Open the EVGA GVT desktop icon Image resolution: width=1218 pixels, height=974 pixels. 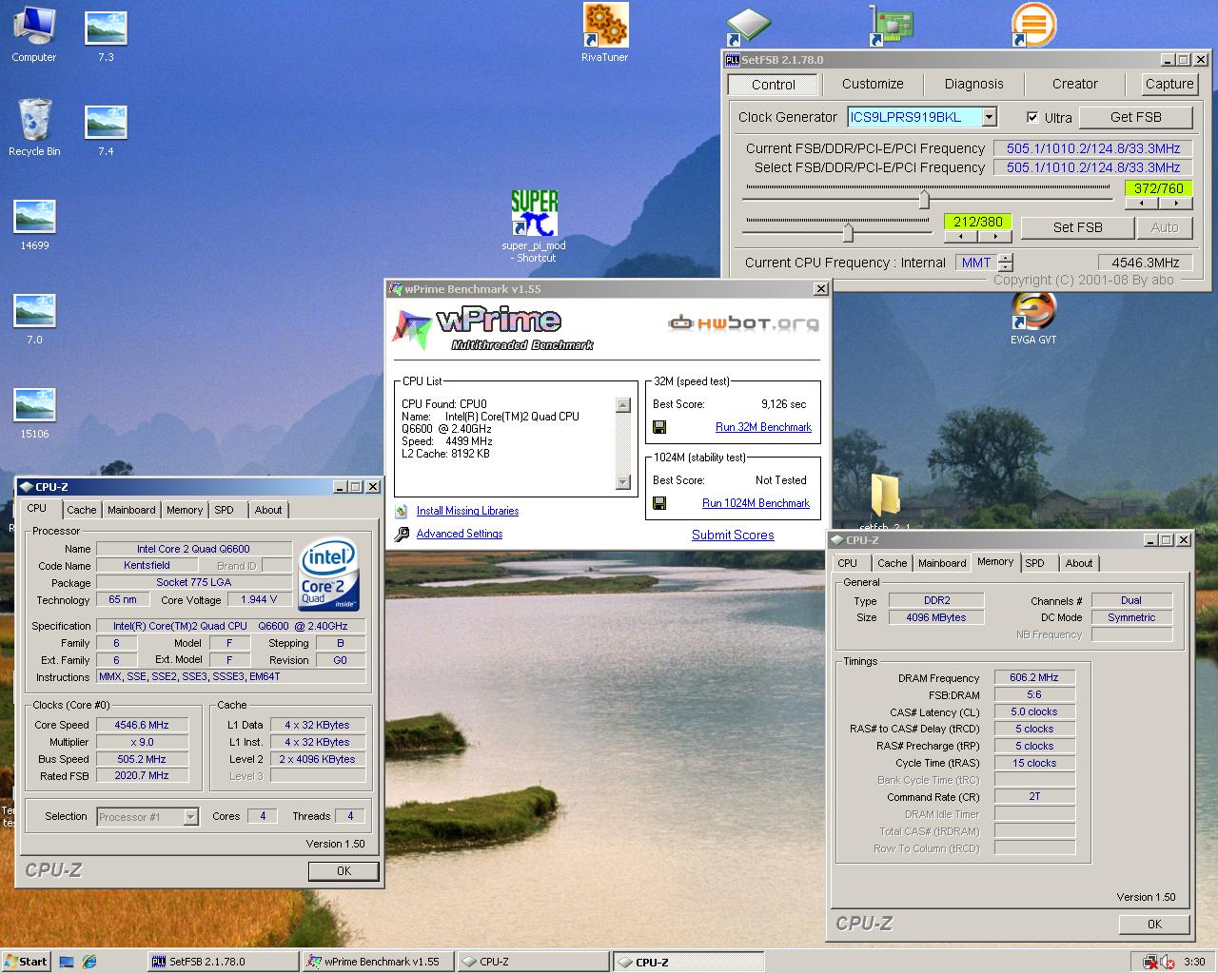click(x=1033, y=318)
